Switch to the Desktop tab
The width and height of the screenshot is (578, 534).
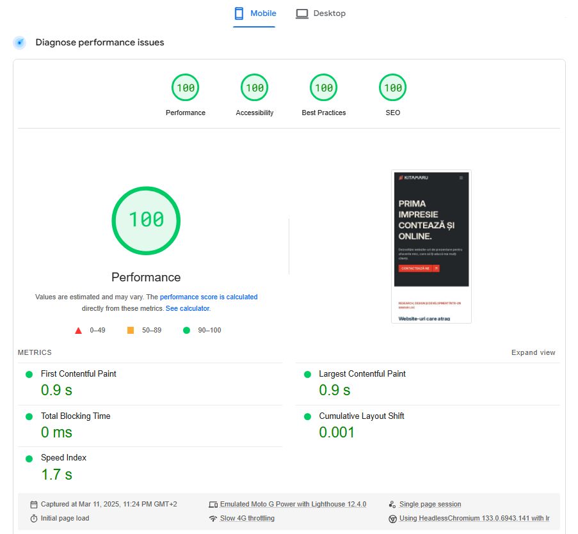[x=321, y=13]
